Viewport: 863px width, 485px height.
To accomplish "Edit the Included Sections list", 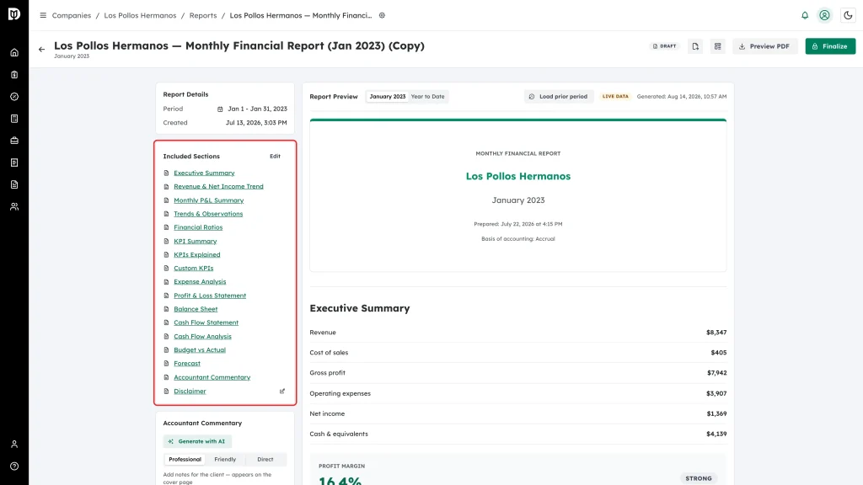I will 276,156.
